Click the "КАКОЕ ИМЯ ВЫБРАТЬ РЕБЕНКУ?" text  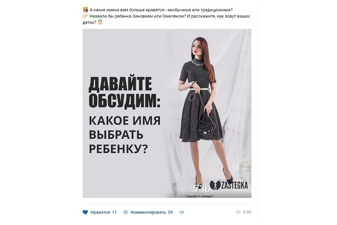click(x=125, y=135)
